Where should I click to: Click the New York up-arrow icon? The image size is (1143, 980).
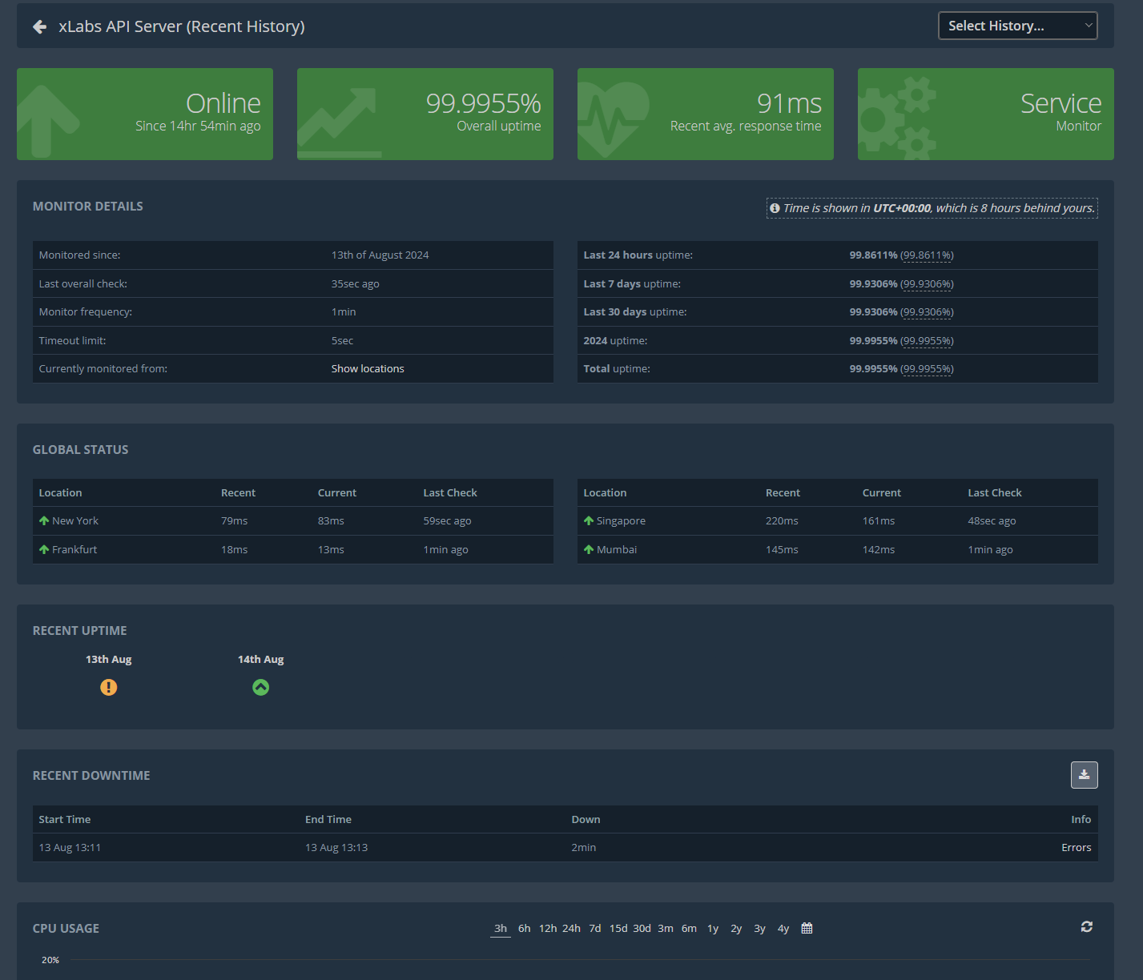pos(44,521)
